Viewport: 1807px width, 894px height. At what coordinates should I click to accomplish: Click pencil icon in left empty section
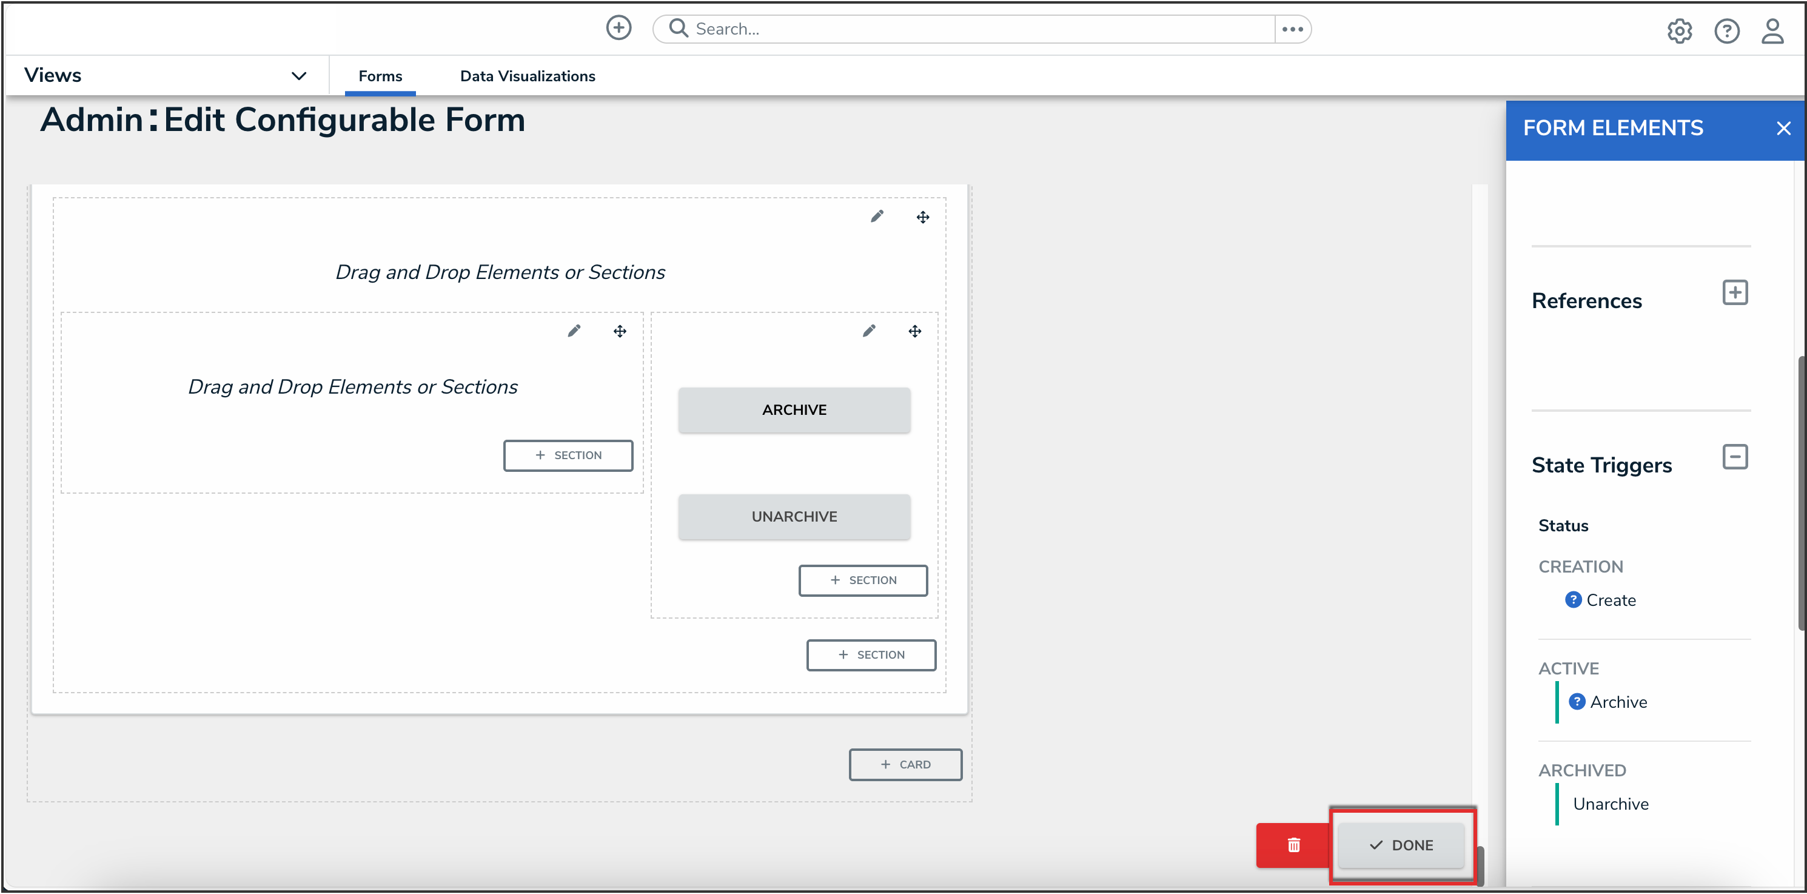(x=574, y=331)
